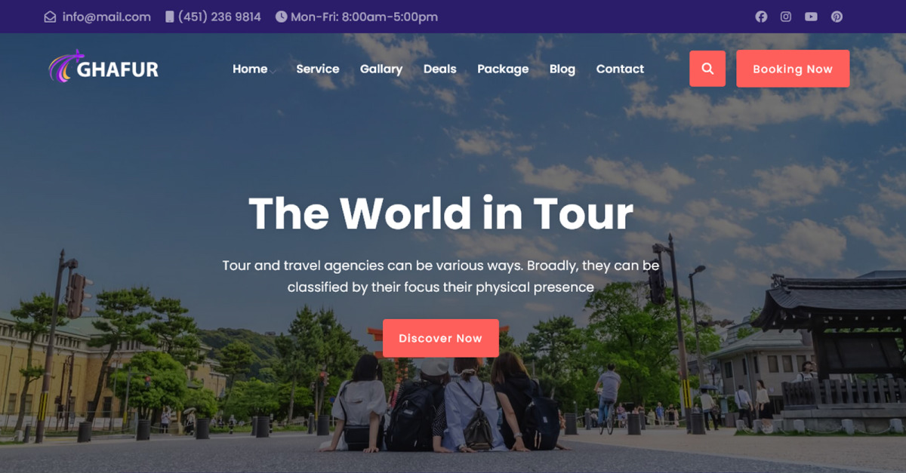The width and height of the screenshot is (906, 473).
Task: Go to the Deals page
Action: 439,69
